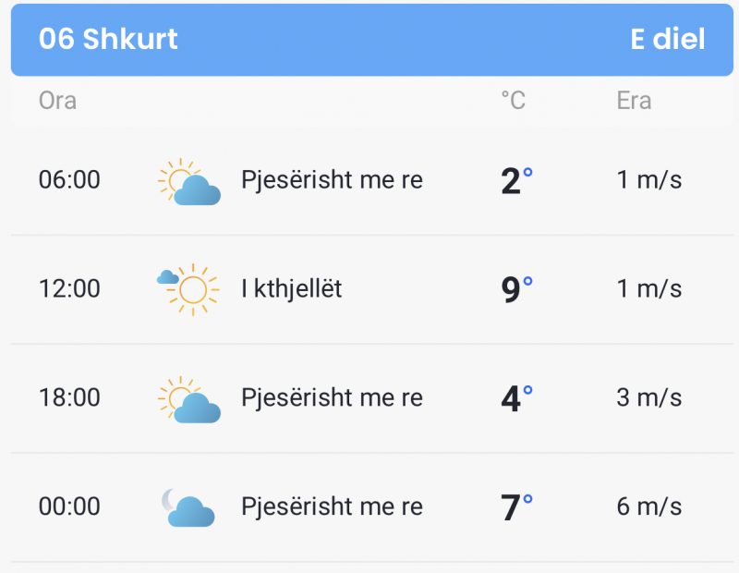The height and width of the screenshot is (573, 739).
Task: Click the 4° temperature value
Action: [516, 398]
